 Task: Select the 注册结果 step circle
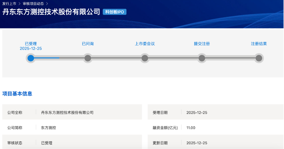(x=259, y=58)
